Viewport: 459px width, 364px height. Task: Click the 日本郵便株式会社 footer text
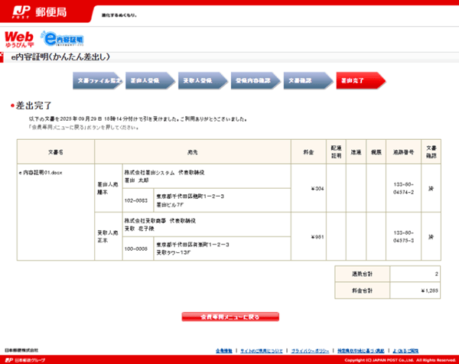point(21,350)
